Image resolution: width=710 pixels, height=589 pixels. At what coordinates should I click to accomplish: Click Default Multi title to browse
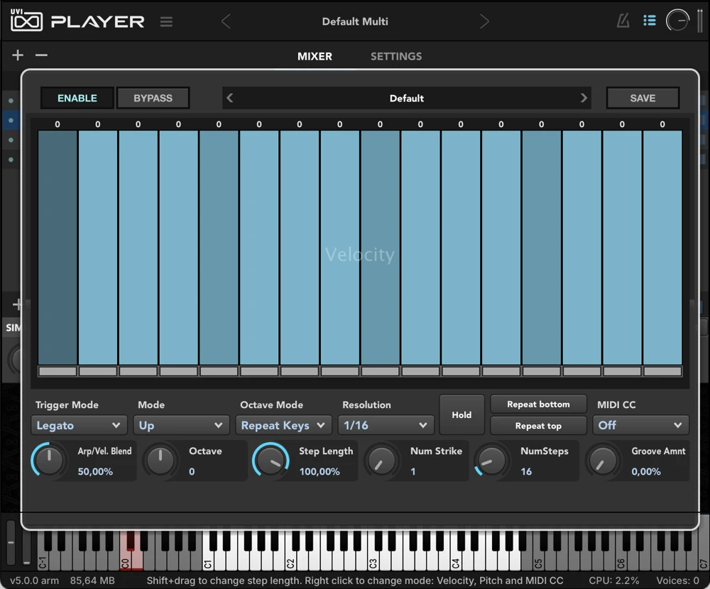pos(355,21)
